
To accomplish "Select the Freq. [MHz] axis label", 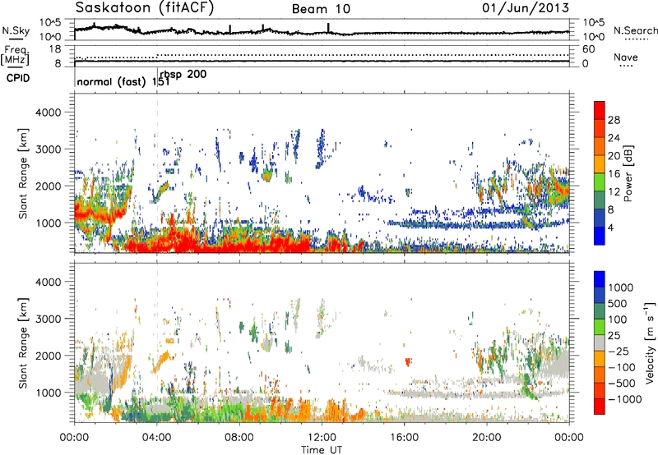I will click(15, 56).
